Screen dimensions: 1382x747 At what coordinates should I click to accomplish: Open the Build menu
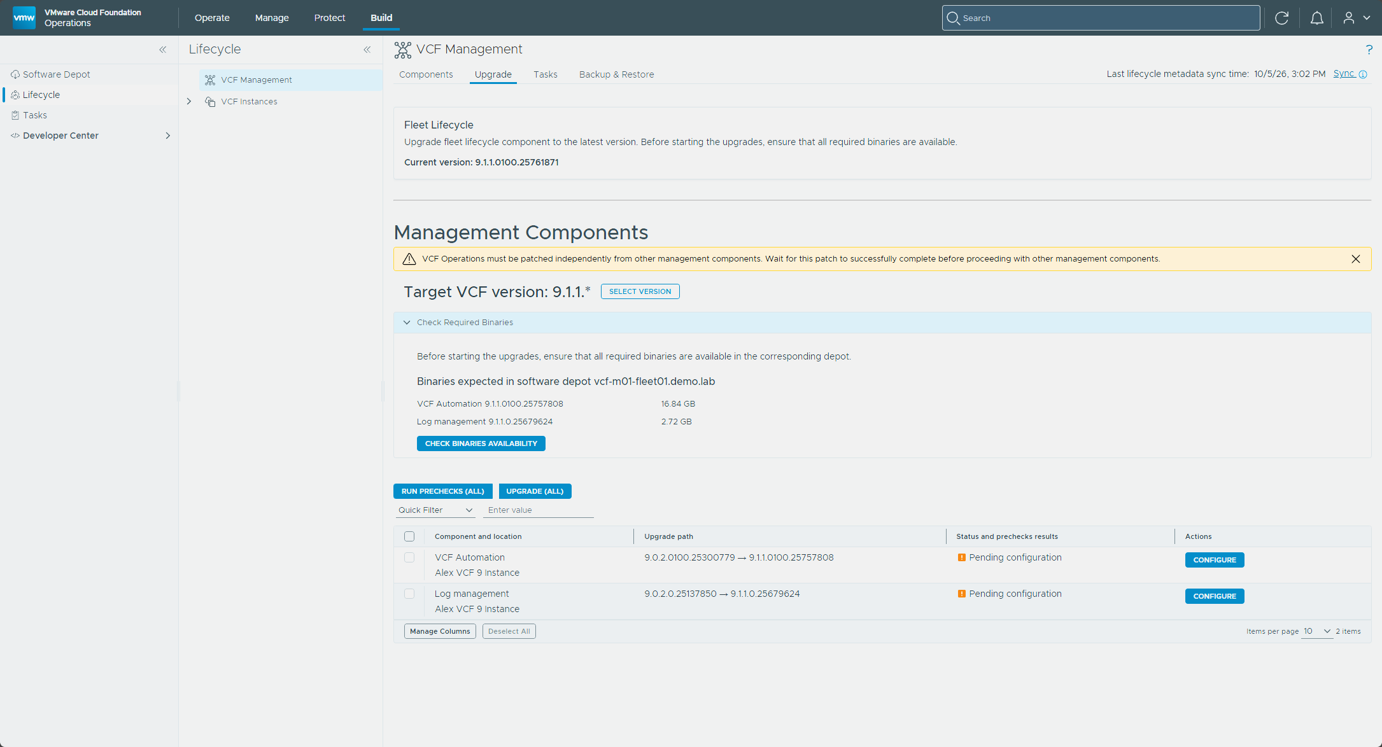(381, 18)
